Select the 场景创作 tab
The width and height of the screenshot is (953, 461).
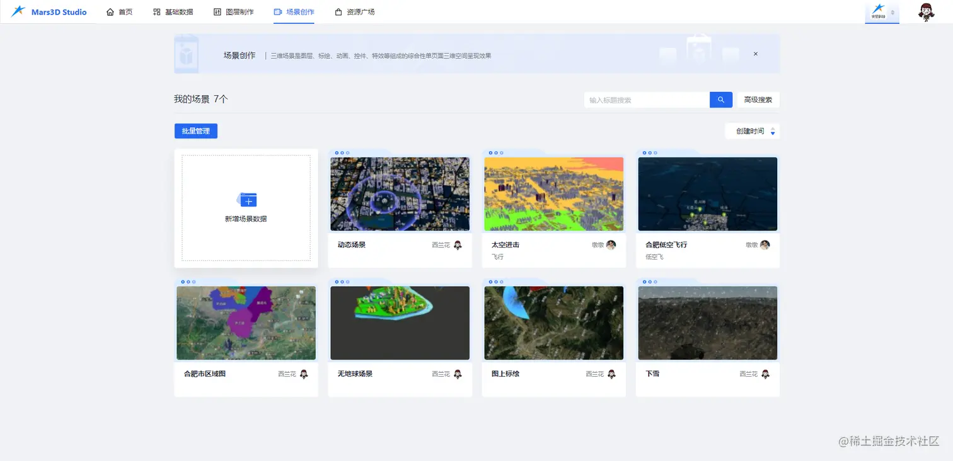(x=294, y=12)
